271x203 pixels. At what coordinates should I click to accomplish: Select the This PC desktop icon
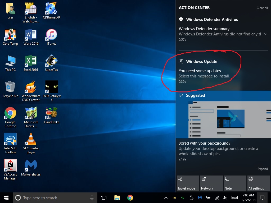tap(10, 63)
